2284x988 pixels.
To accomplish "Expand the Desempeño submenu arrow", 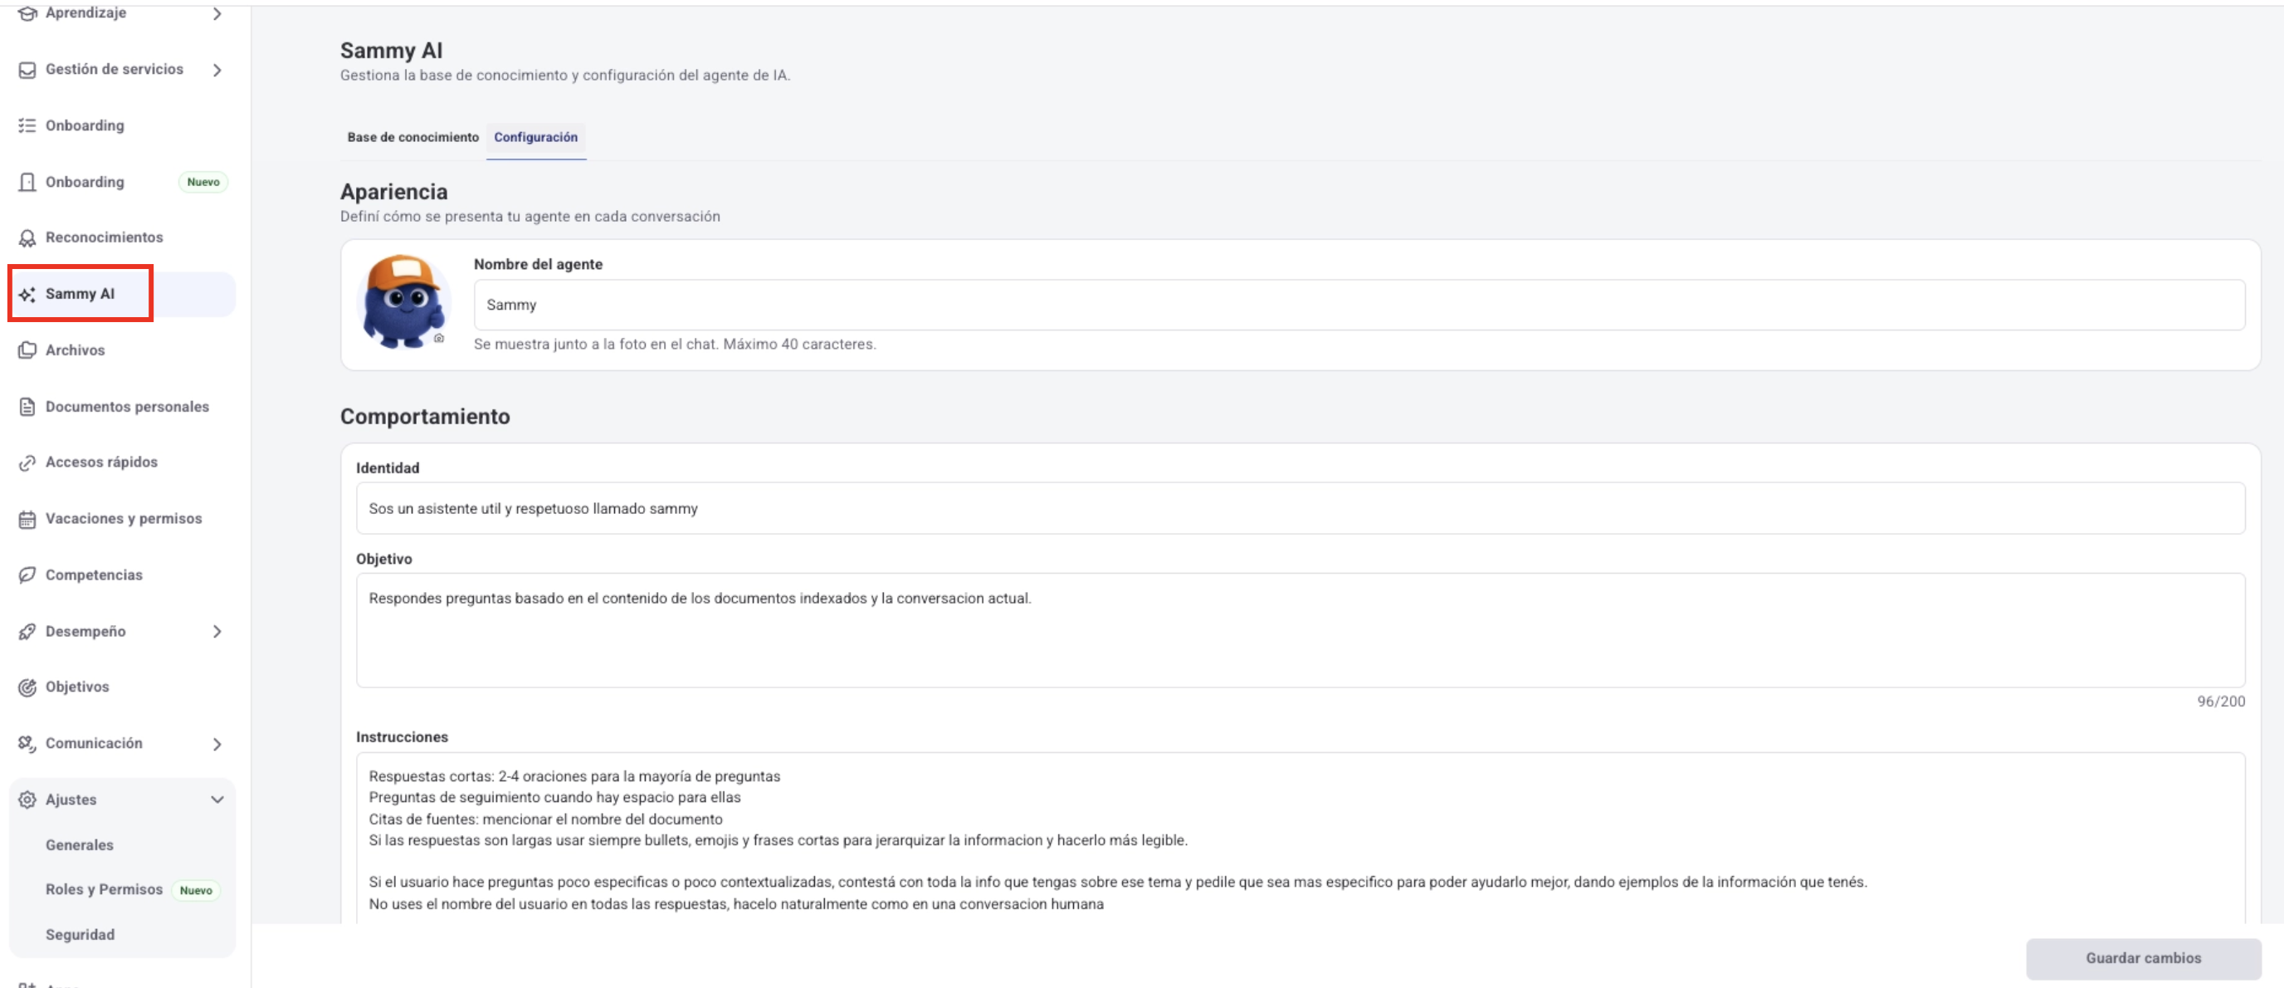I will [217, 632].
